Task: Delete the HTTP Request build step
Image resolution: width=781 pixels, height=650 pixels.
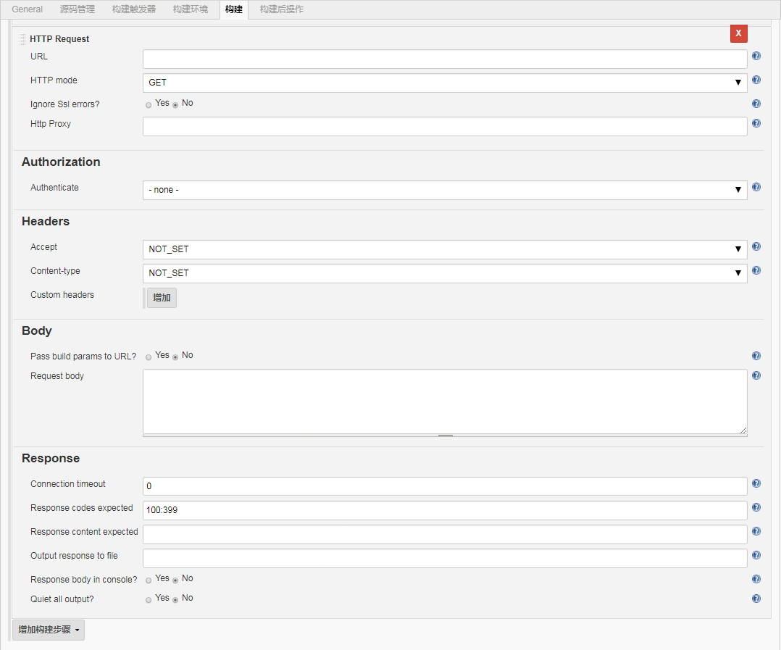Action: point(739,33)
